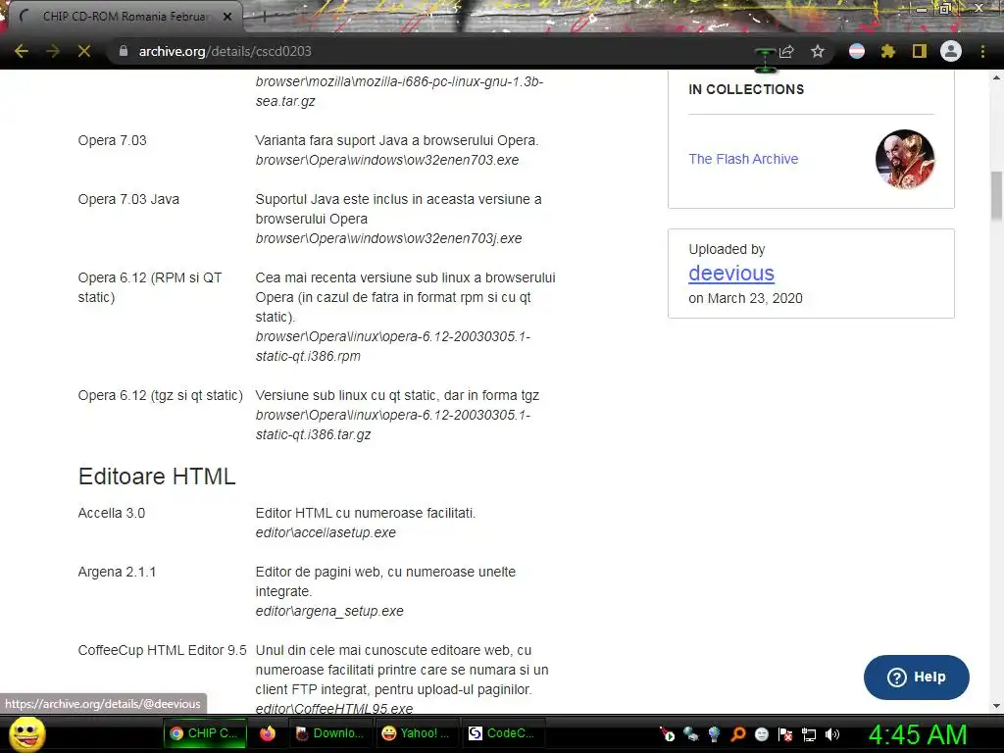The height and width of the screenshot is (753, 1004).
Task: Open uploader deevious profile link
Action: point(731,274)
